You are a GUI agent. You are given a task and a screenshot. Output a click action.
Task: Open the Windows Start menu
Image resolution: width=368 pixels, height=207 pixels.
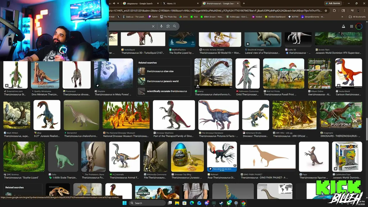(x=124, y=203)
